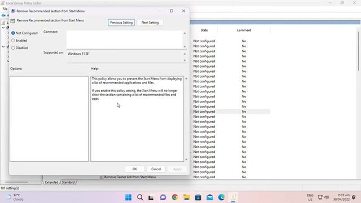This screenshot has width=361, height=203.
Task: Open Task View on taskbar
Action: coord(151,197)
